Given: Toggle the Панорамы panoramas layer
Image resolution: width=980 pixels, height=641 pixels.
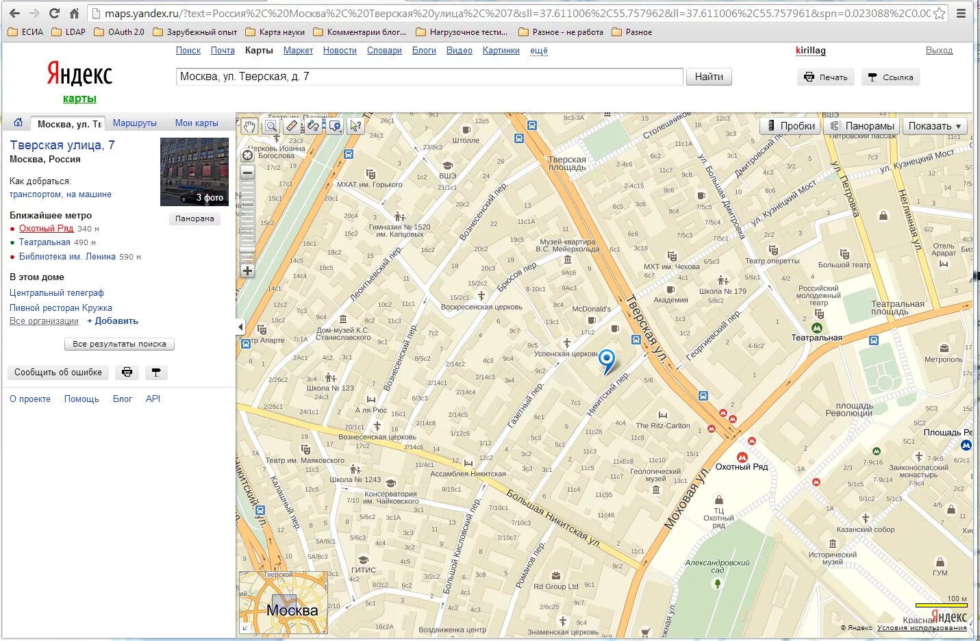Looking at the screenshot, I should click(x=862, y=126).
